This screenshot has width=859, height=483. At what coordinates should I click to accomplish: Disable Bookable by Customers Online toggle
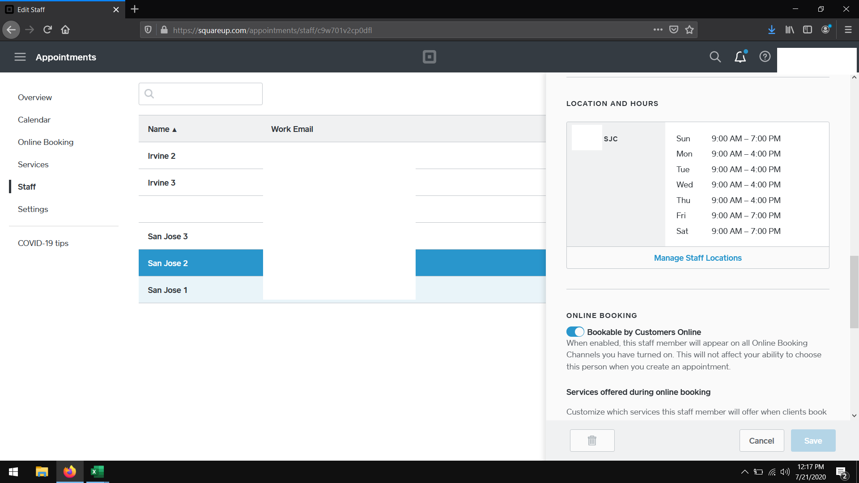click(575, 332)
